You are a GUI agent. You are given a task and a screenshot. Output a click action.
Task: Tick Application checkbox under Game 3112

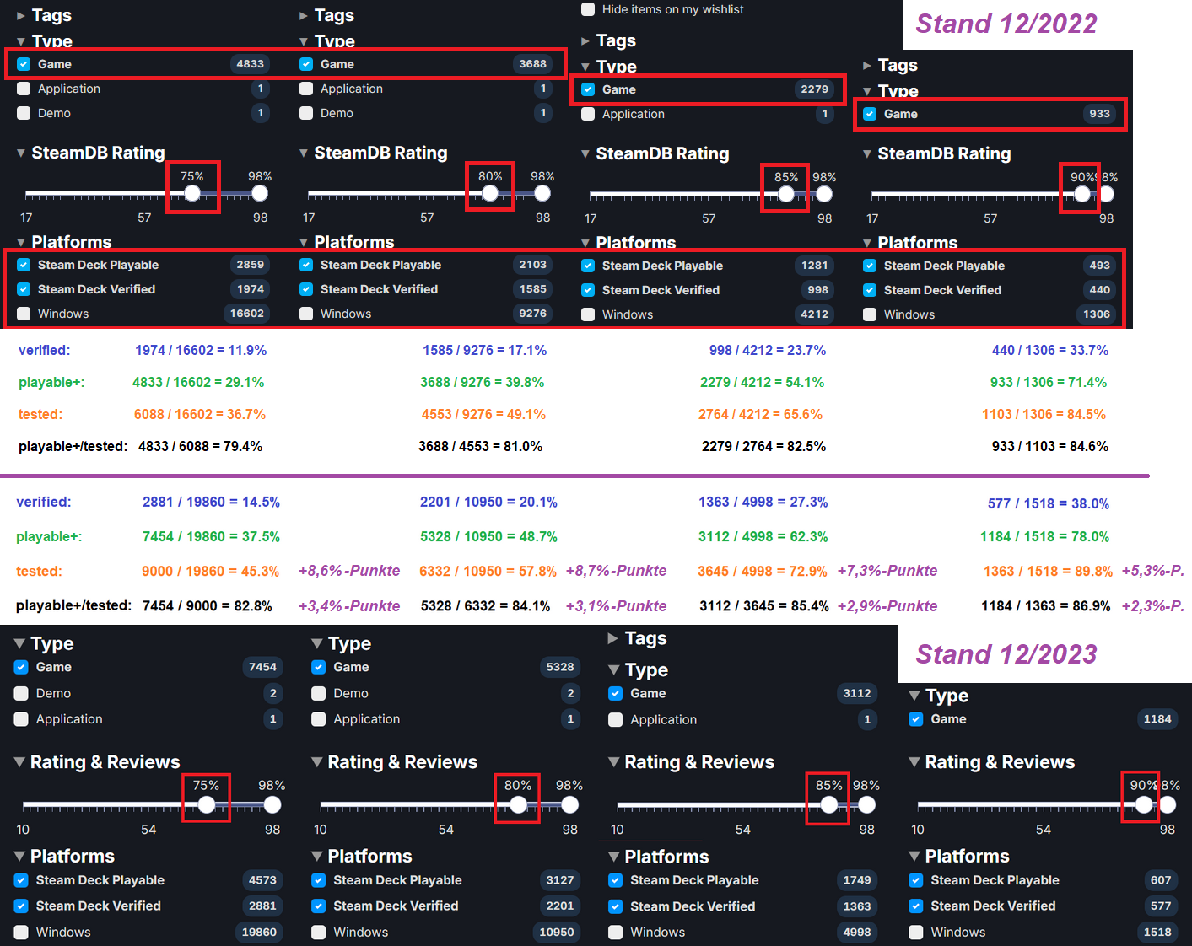pos(616,720)
